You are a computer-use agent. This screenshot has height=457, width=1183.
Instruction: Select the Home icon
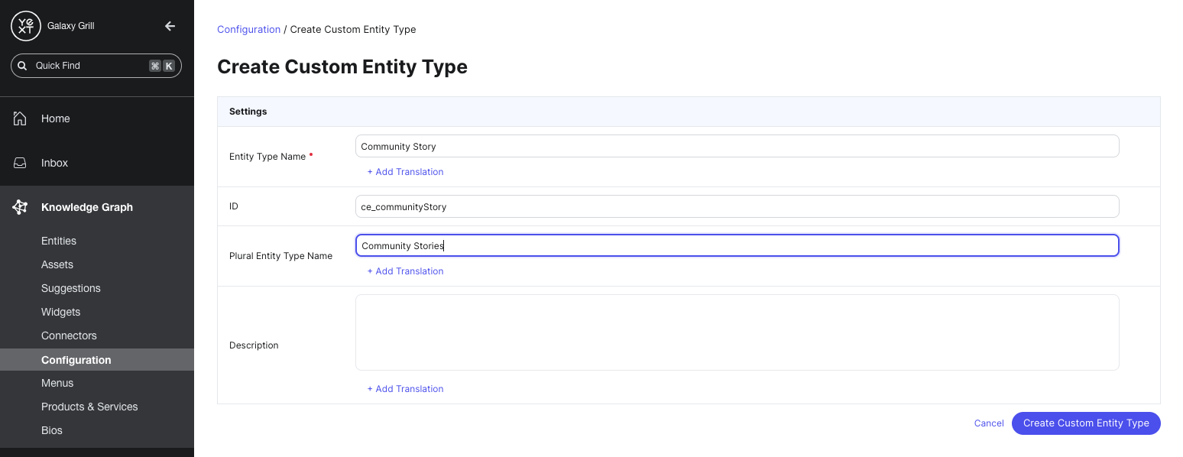pyautogui.click(x=21, y=118)
